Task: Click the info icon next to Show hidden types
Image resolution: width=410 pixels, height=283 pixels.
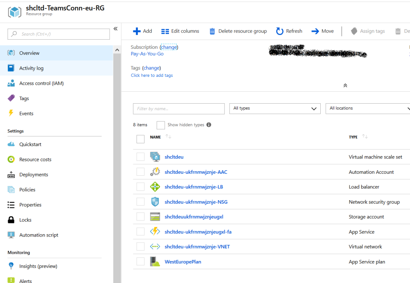Action: [x=208, y=124]
